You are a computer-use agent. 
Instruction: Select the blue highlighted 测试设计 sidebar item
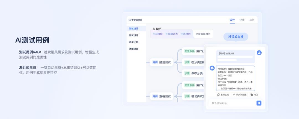136,28
